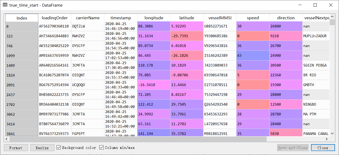Screen dimensions: 339x155
Task: Click the latitude column header
Action: tap(187, 18)
